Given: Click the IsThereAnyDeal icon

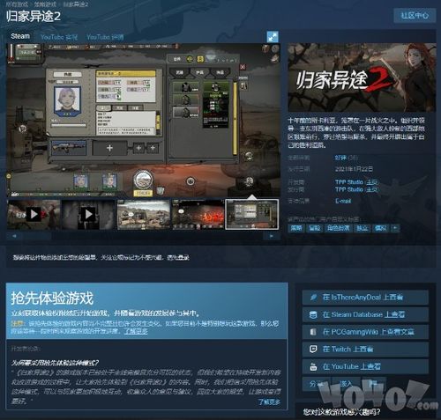Looking at the screenshot, I should (313, 298).
